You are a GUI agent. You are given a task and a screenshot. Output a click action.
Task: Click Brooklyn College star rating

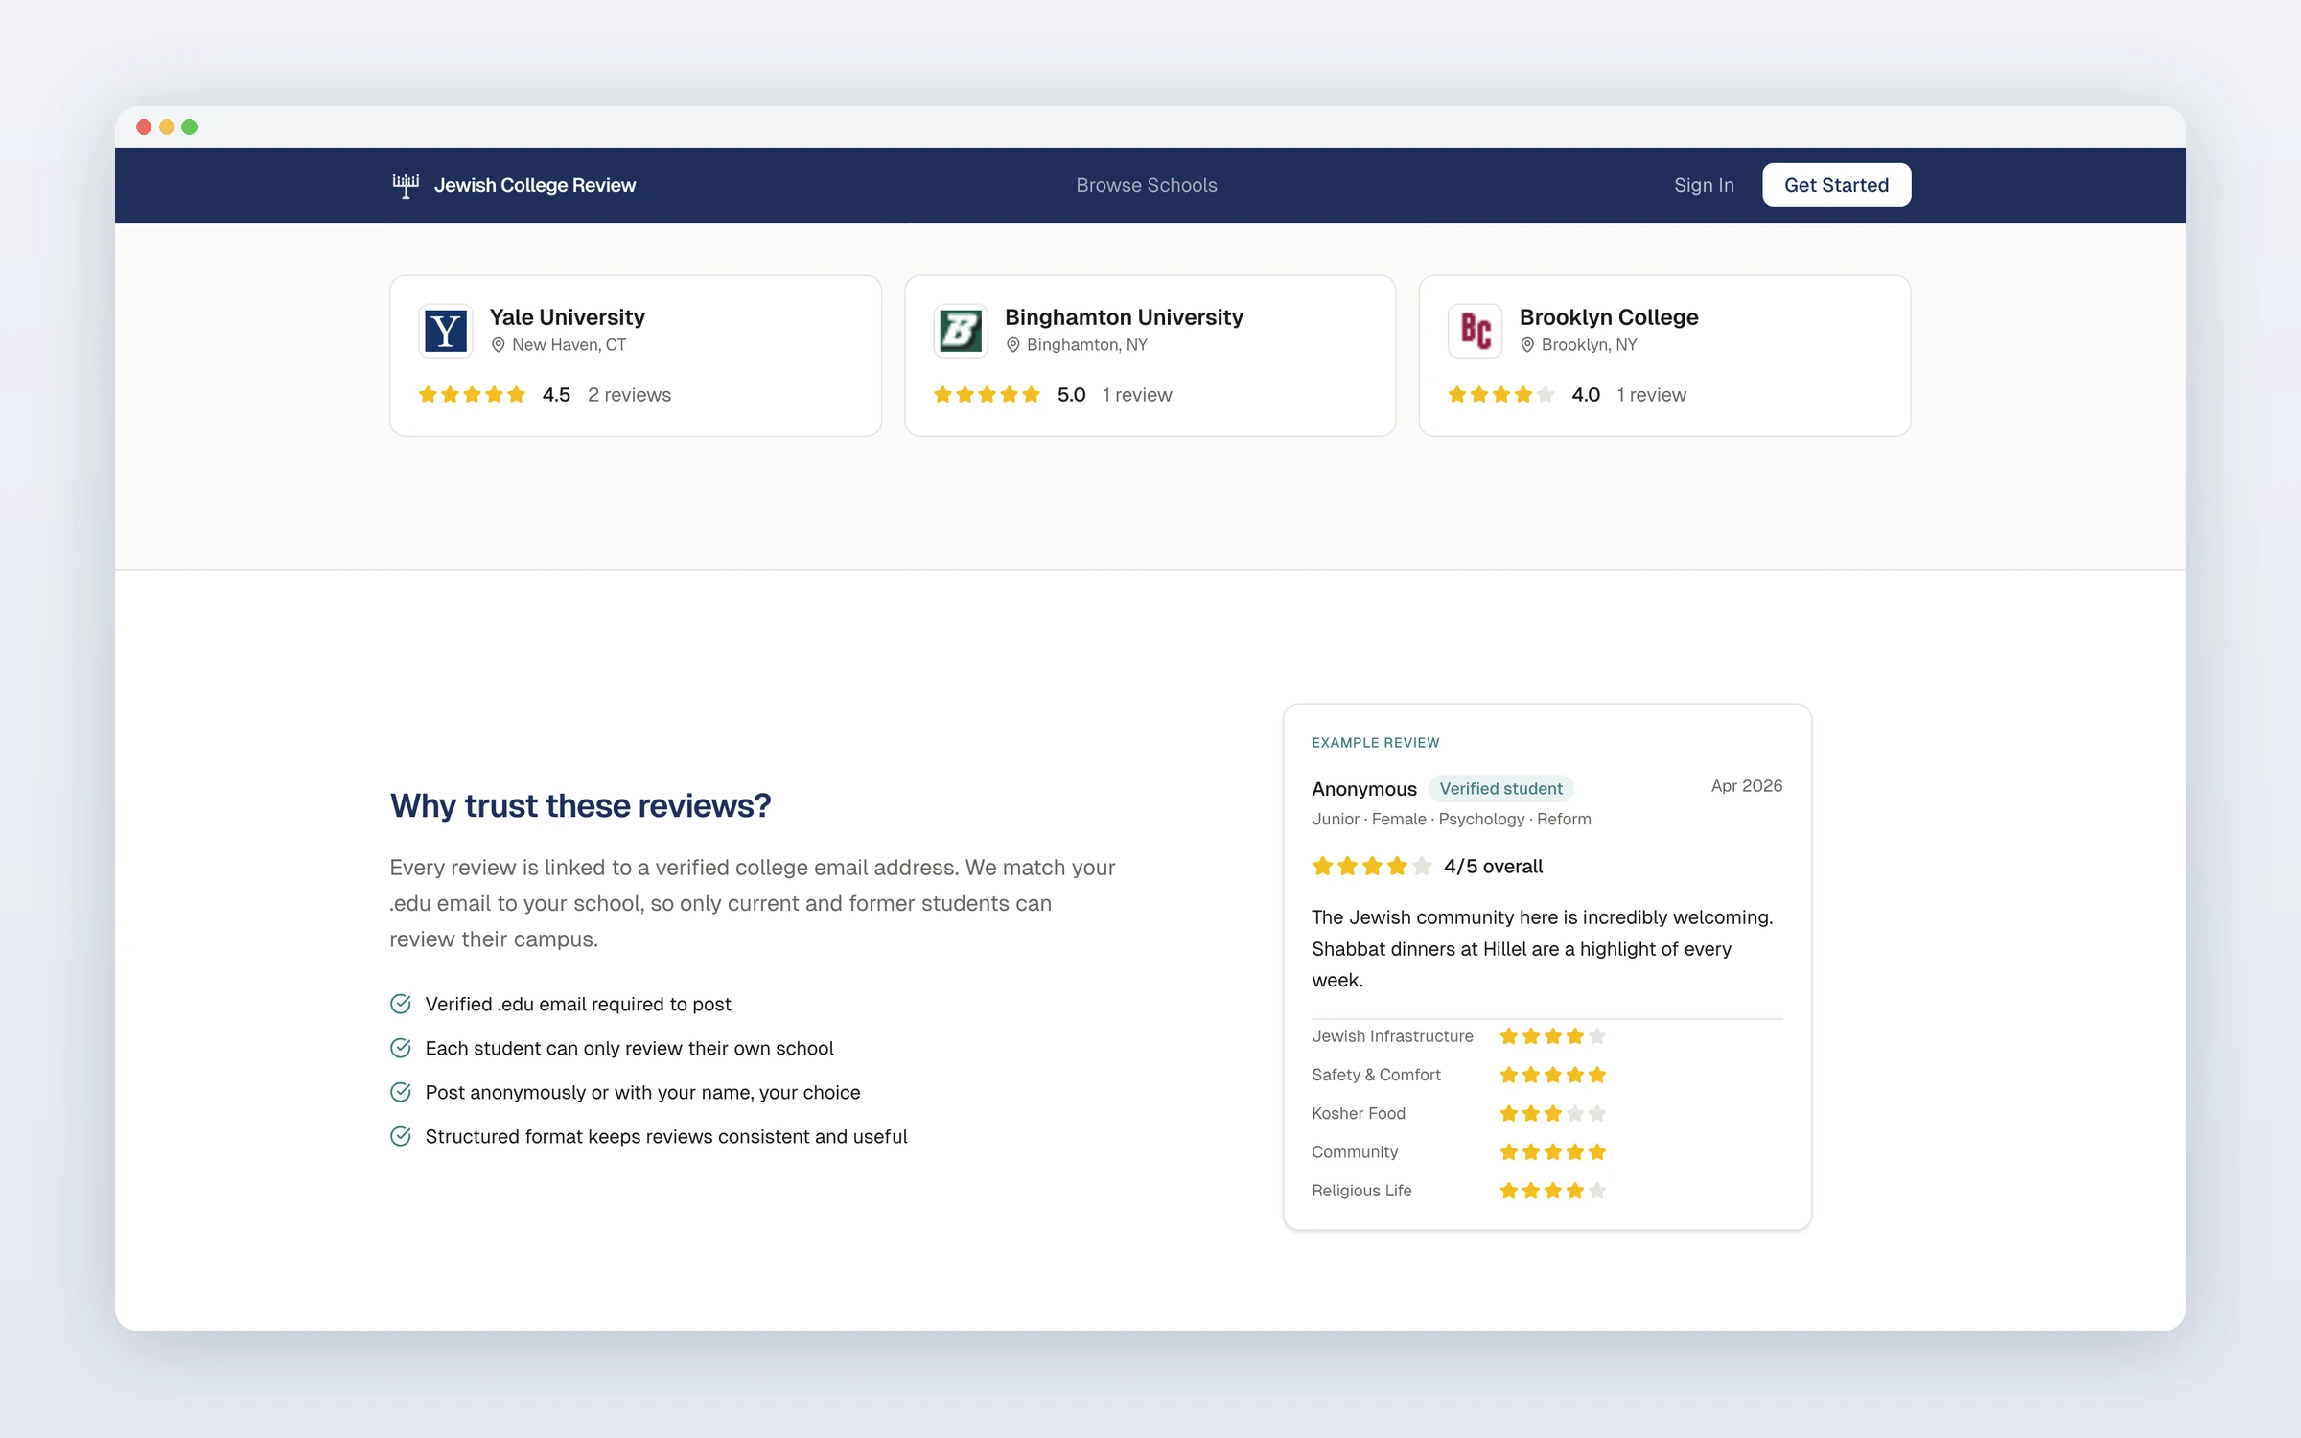coord(1500,395)
